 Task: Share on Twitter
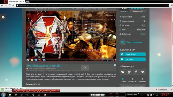pyautogui.click(x=142, y=72)
